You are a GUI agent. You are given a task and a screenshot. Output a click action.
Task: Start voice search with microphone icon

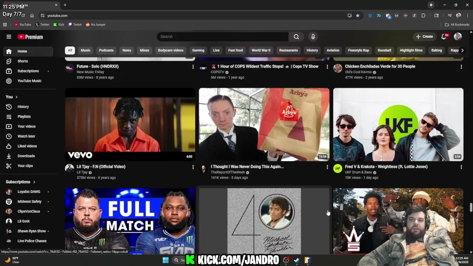[x=313, y=37]
